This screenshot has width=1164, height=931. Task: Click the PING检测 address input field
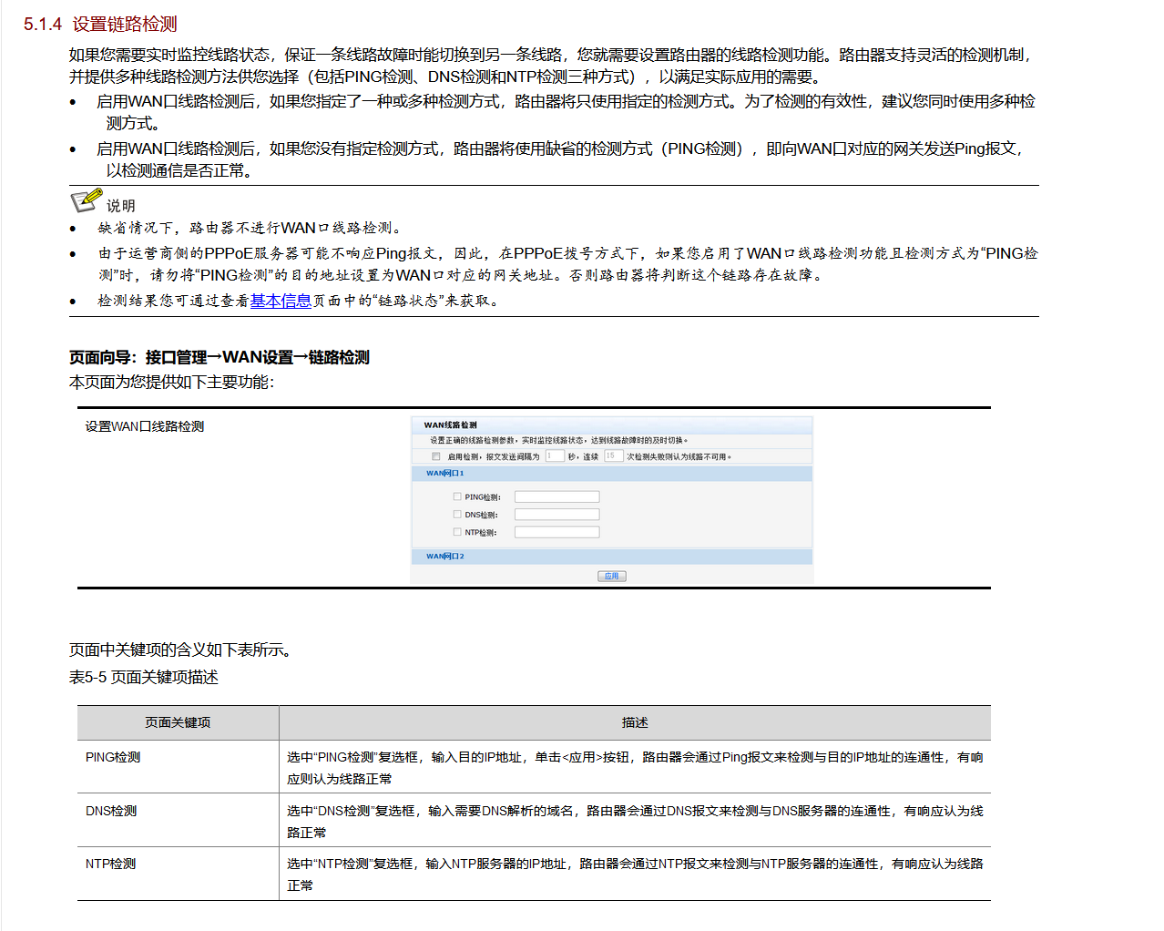pyautogui.click(x=556, y=496)
